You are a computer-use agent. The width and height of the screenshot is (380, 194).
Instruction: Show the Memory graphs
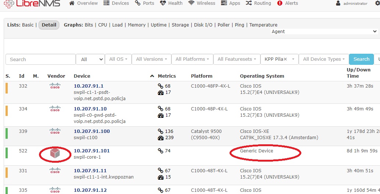click(x=137, y=25)
